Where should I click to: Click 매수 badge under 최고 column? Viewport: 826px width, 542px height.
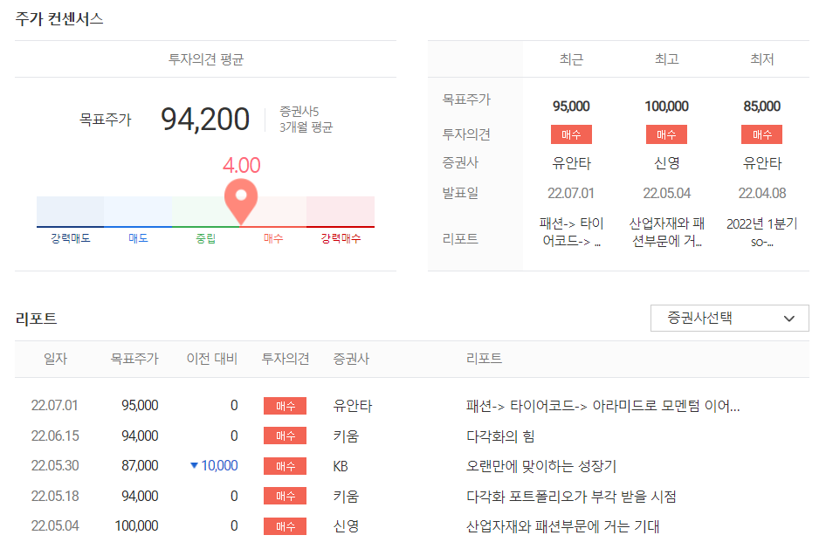(666, 134)
